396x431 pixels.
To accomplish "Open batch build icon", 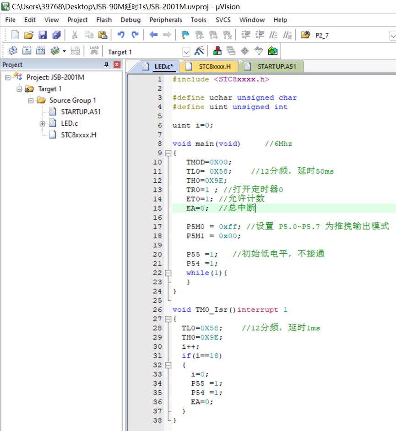I will (55, 51).
